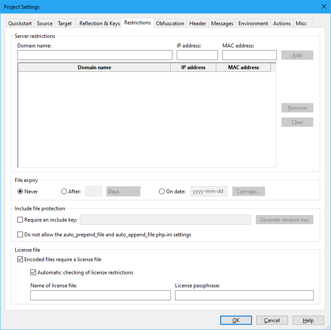Go to the Reflection & Keys tab
Viewport: 331px width, 330px height.
(x=99, y=24)
